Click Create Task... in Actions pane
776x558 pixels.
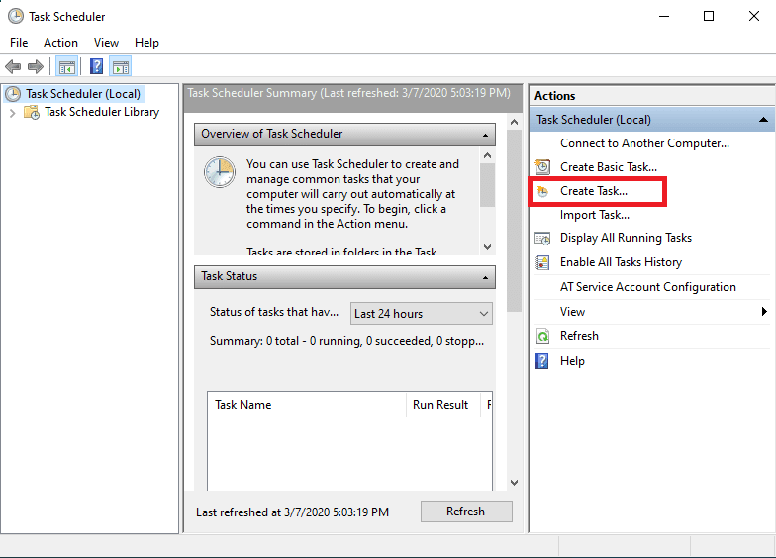tap(594, 191)
